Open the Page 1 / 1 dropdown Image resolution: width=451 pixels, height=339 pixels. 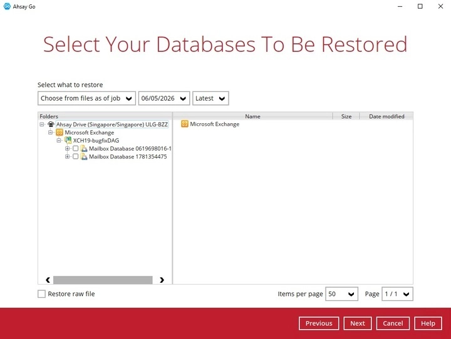coord(398,294)
